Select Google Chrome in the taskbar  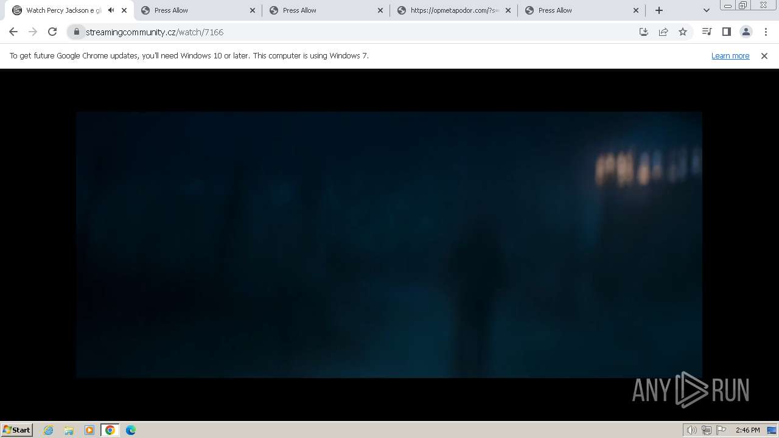pos(110,430)
